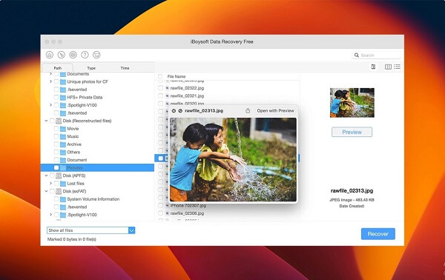Switch to the Type tab
The height and width of the screenshot is (280, 445).
pyautogui.click(x=91, y=68)
